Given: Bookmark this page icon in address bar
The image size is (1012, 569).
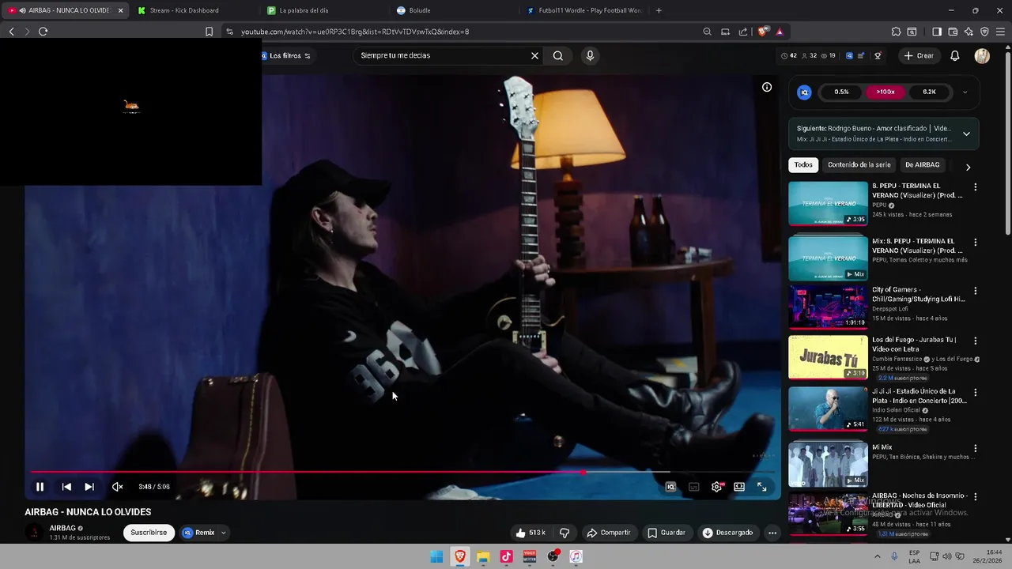Looking at the screenshot, I should 209,32.
